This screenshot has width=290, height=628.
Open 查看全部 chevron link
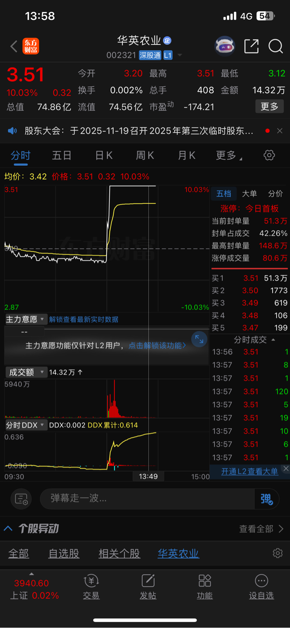[261, 529]
